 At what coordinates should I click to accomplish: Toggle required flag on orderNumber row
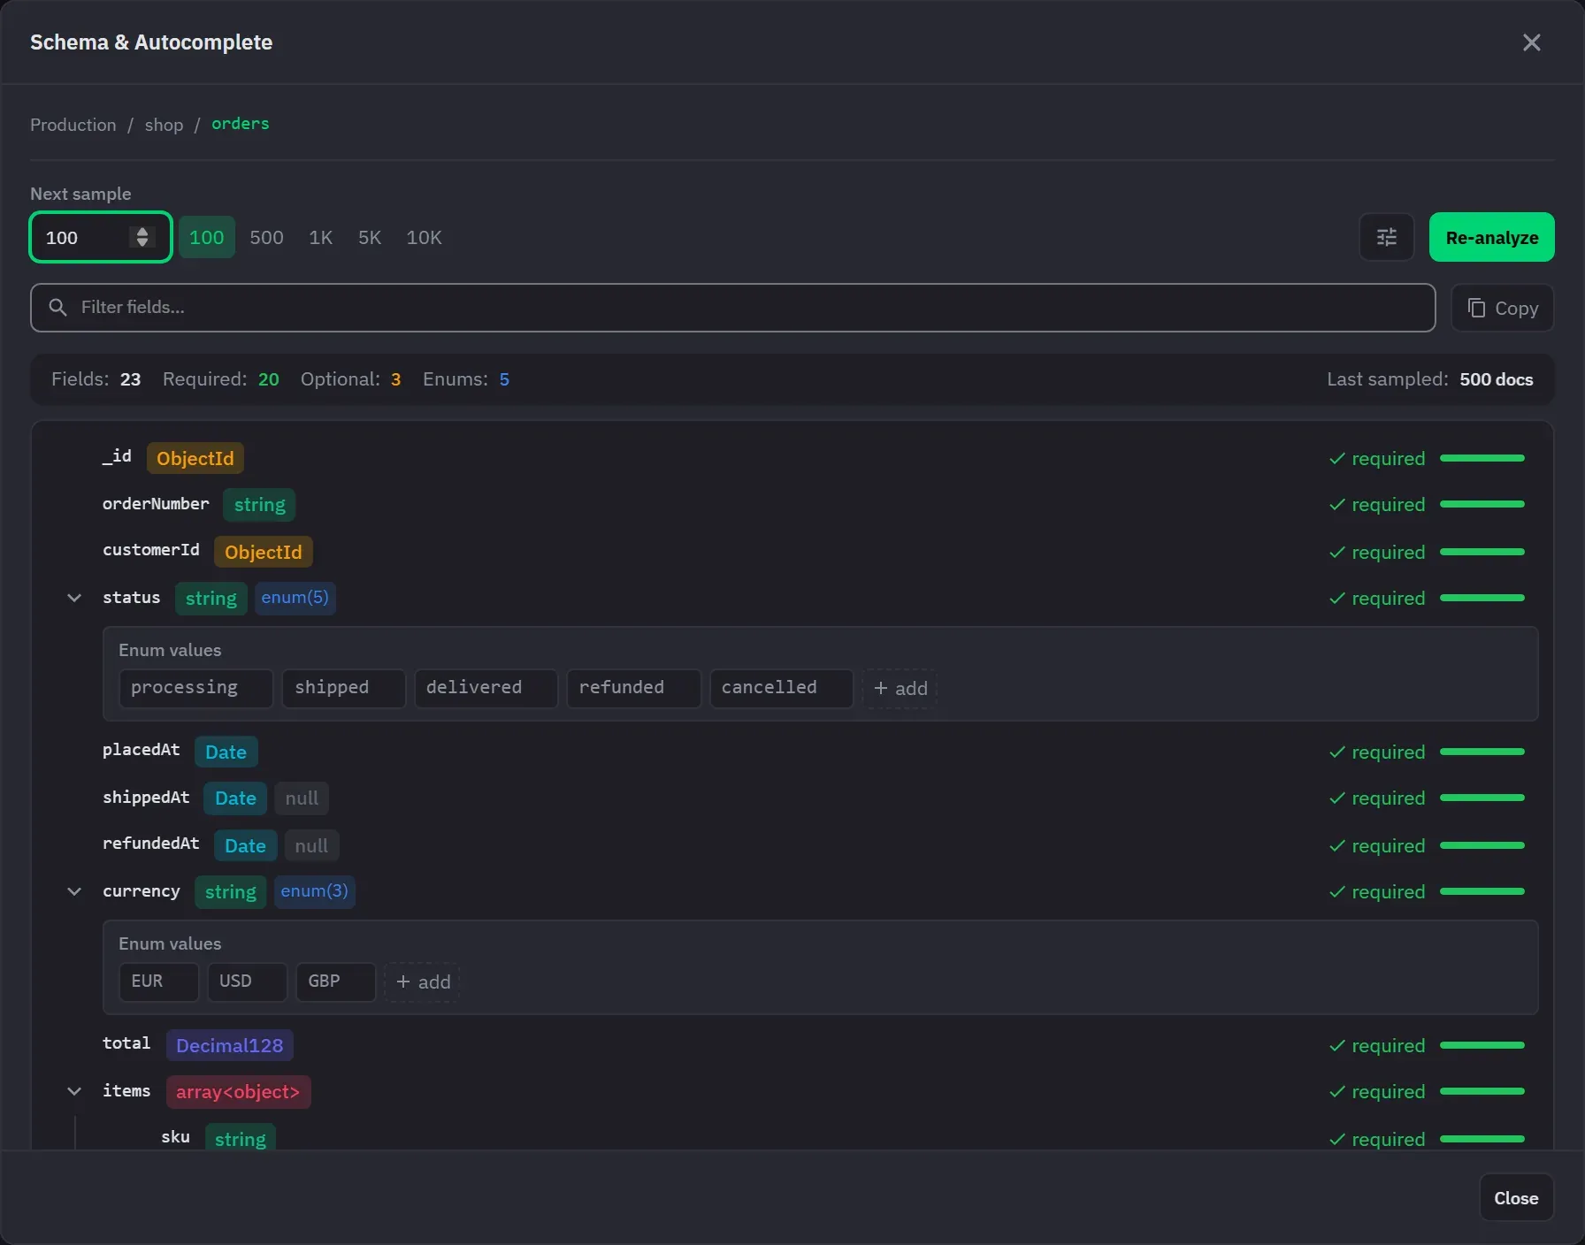[1377, 504]
